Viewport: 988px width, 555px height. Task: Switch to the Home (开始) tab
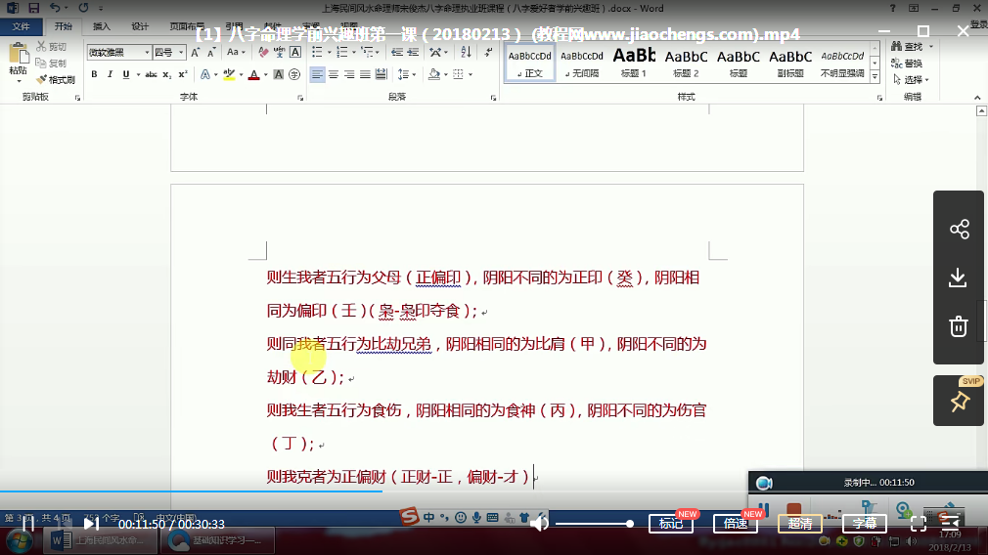pos(63,26)
